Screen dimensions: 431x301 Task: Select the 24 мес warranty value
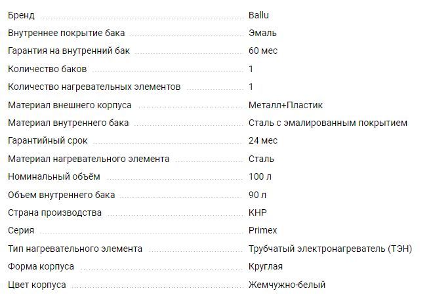[x=263, y=141]
